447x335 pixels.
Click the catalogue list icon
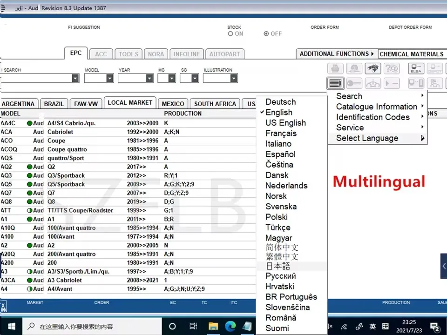click(335, 82)
